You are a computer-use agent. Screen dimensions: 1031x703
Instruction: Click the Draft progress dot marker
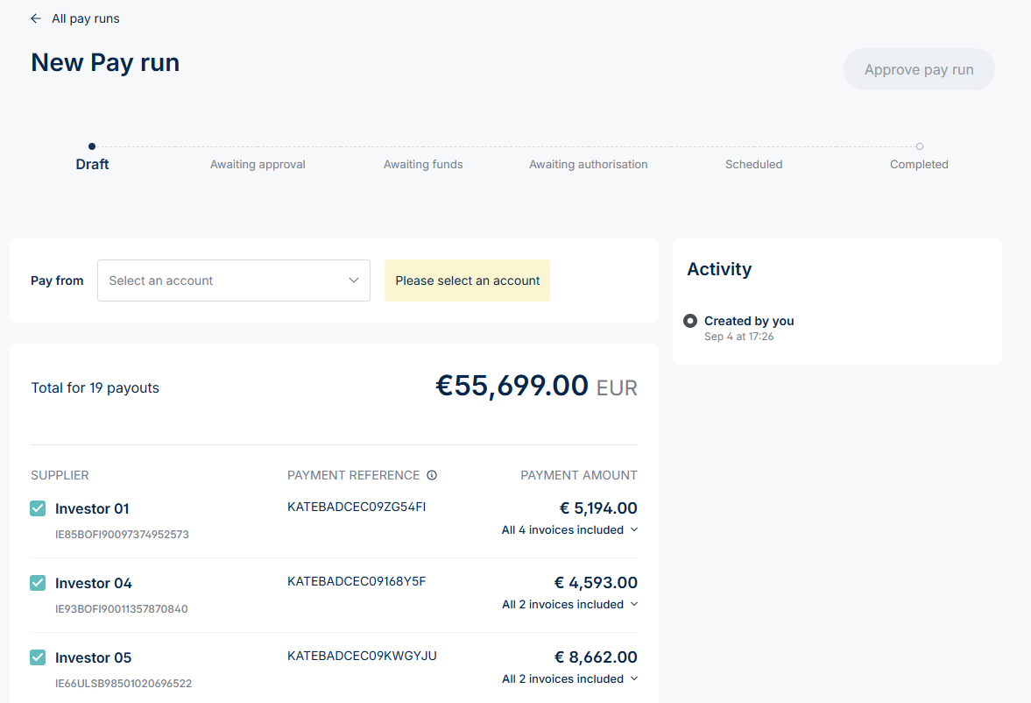(92, 146)
